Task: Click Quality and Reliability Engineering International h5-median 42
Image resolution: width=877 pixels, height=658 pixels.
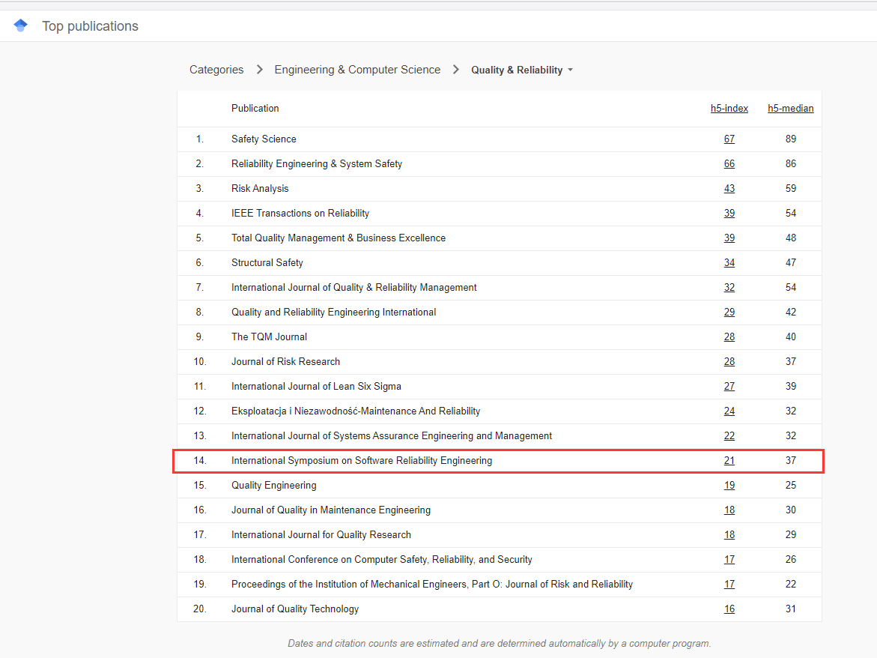Action: 790,313
